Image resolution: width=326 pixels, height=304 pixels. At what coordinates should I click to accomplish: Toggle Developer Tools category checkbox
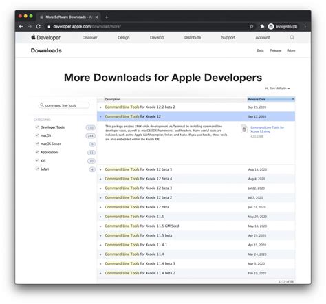click(37, 127)
